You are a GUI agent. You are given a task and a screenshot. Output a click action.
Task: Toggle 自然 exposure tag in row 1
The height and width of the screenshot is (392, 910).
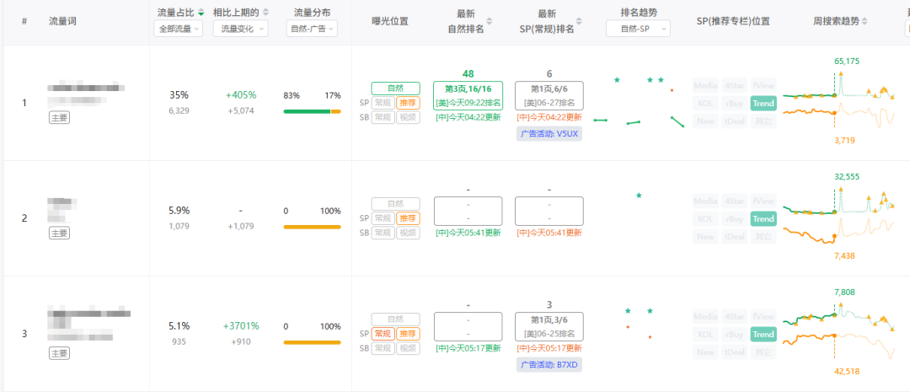pos(396,89)
